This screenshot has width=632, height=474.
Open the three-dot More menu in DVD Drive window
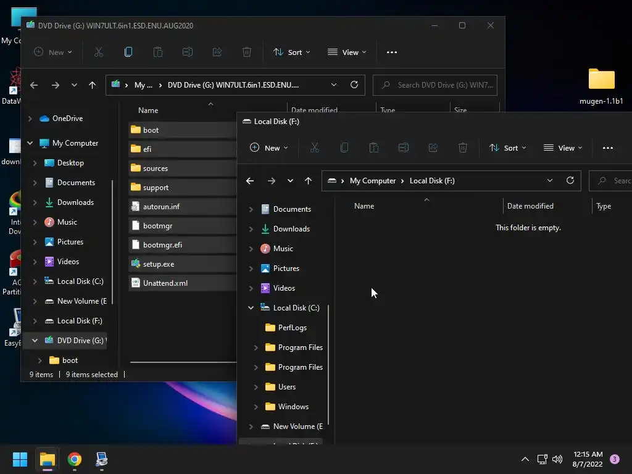[392, 52]
